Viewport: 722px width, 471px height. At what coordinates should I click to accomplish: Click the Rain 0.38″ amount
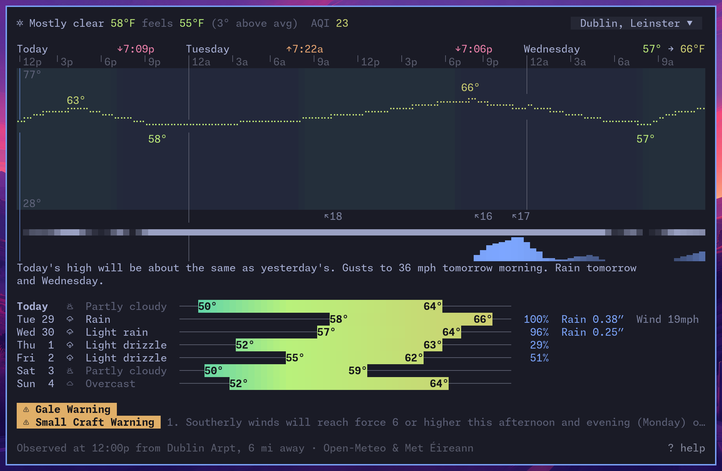(x=593, y=319)
